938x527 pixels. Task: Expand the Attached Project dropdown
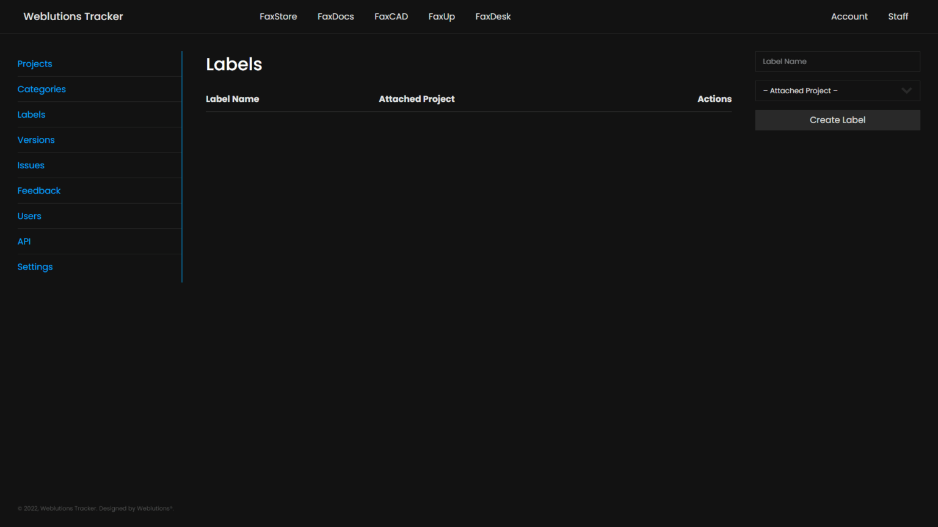tap(837, 91)
